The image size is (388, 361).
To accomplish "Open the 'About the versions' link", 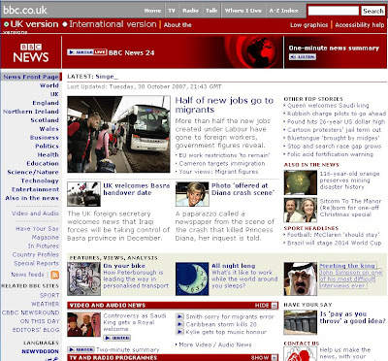I will pos(178,25).
